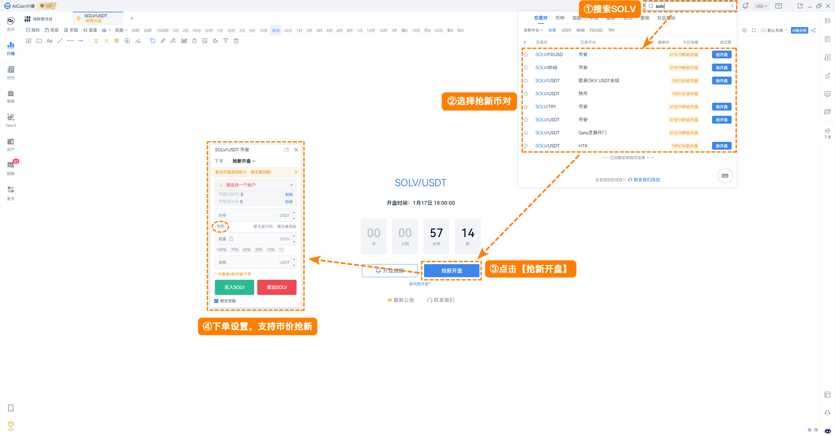Screen dimensions: 835x436
Task: Open the mail envelope icon in title bar
Action: [x=779, y=6]
